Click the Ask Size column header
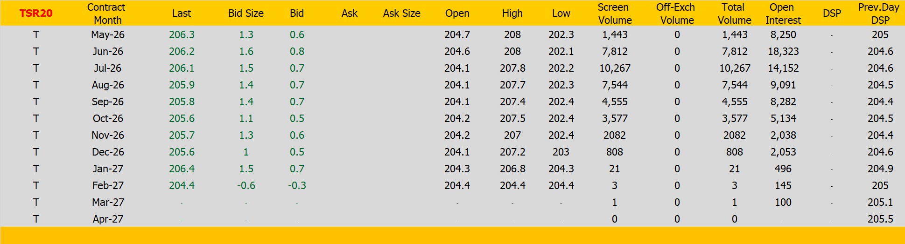 [401, 14]
